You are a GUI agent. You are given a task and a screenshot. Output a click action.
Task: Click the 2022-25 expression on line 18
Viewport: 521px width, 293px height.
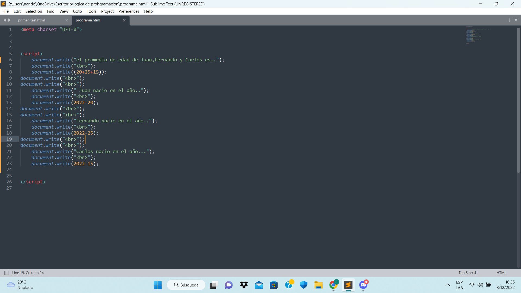83,133
